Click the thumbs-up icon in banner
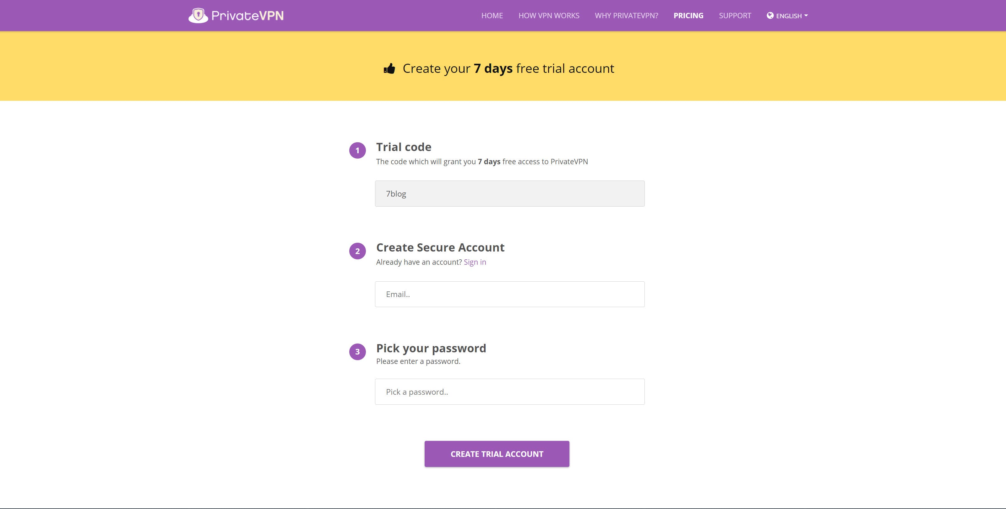1006x509 pixels. (x=389, y=69)
